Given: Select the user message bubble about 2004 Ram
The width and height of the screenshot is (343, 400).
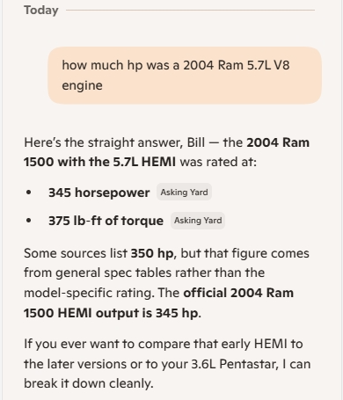Looking at the screenshot, I should point(185,75).
